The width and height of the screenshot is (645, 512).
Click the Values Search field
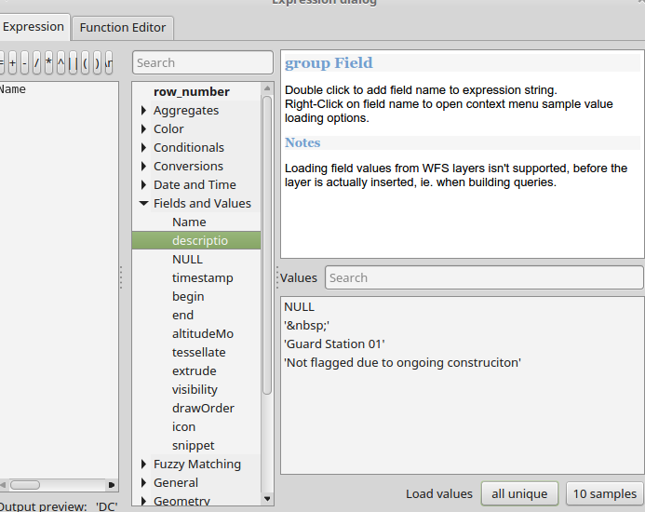(x=484, y=277)
